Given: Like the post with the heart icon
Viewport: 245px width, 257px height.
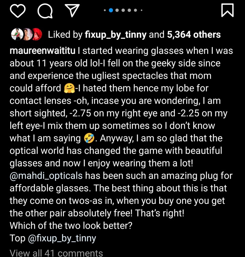Looking at the screenshot, I should click(18, 11).
